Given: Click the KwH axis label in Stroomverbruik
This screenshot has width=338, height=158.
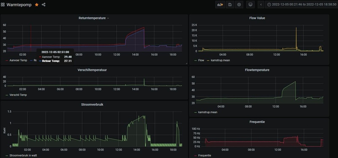Looking at the screenshot, I should click(x=4, y=131).
